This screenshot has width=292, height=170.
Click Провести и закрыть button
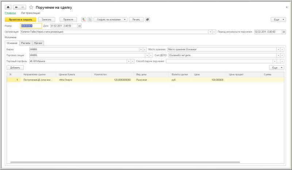(x=18, y=19)
